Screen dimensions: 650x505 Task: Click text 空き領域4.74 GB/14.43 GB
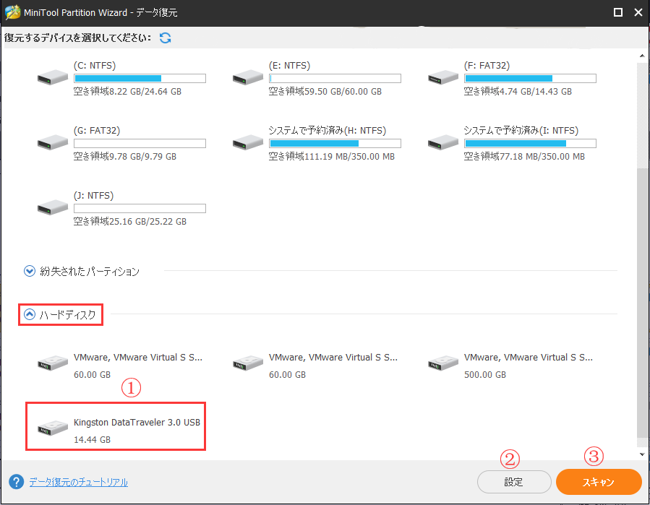pyautogui.click(x=518, y=92)
